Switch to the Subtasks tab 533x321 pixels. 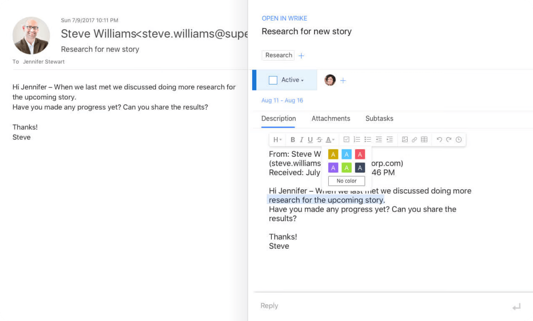pos(379,118)
